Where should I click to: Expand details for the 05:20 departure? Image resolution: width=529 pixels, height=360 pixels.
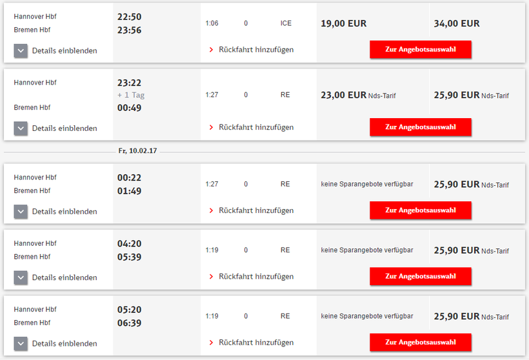(21, 343)
